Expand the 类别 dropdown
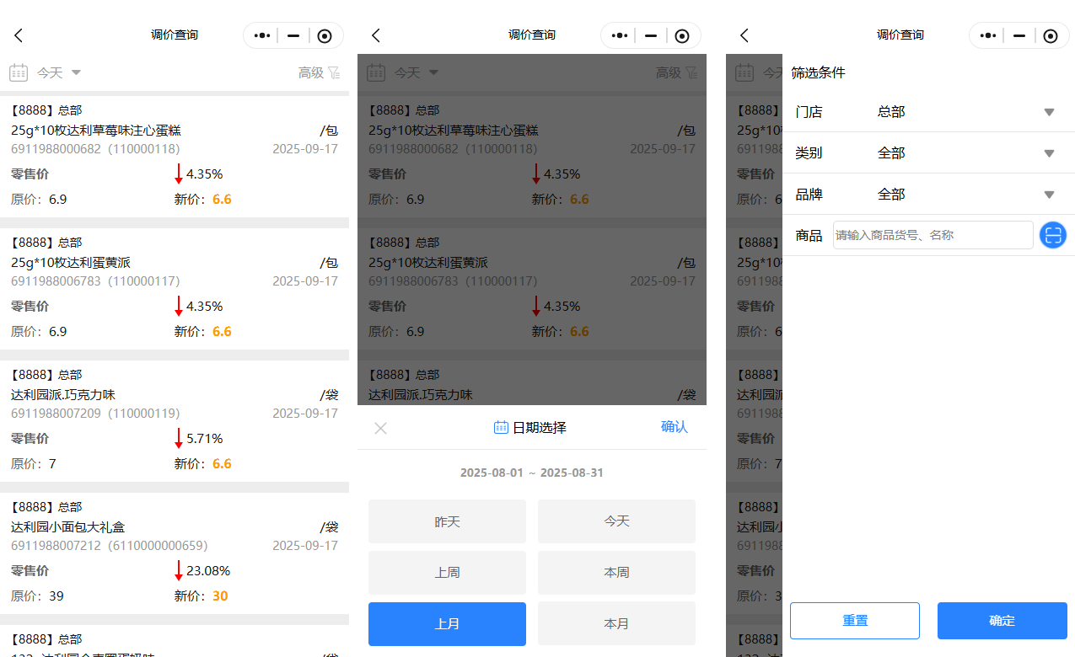This screenshot has height=657, width=1075. click(x=1049, y=153)
